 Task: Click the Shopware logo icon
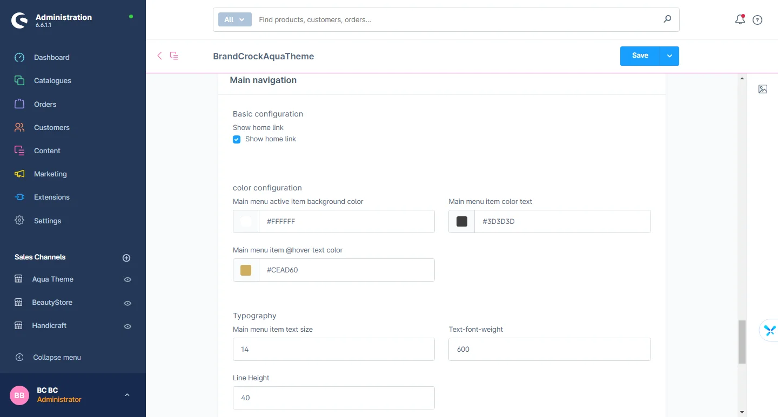click(x=19, y=20)
